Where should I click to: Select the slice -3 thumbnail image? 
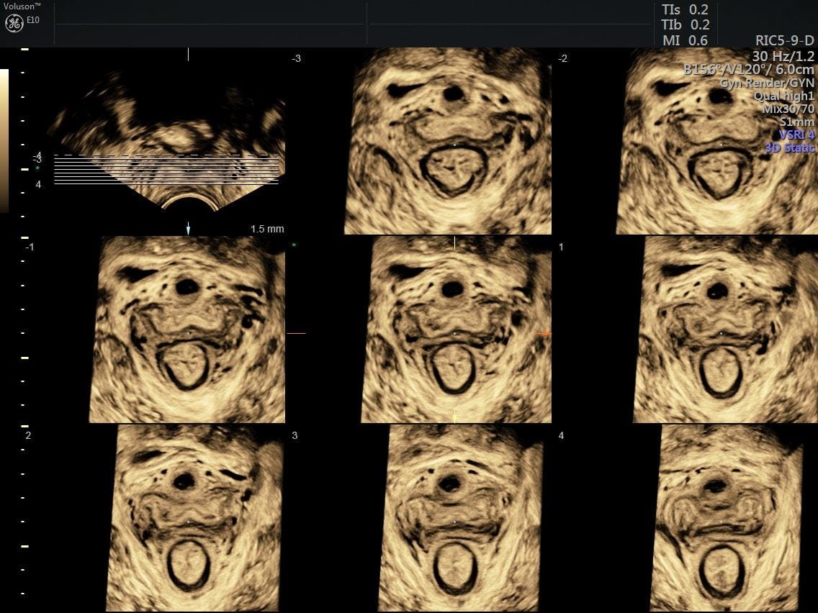point(448,141)
